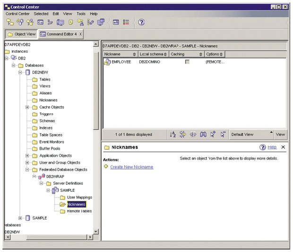The image size is (293, 252).
Task: Collapse the DB2 instance node
Action: pos(7,59)
